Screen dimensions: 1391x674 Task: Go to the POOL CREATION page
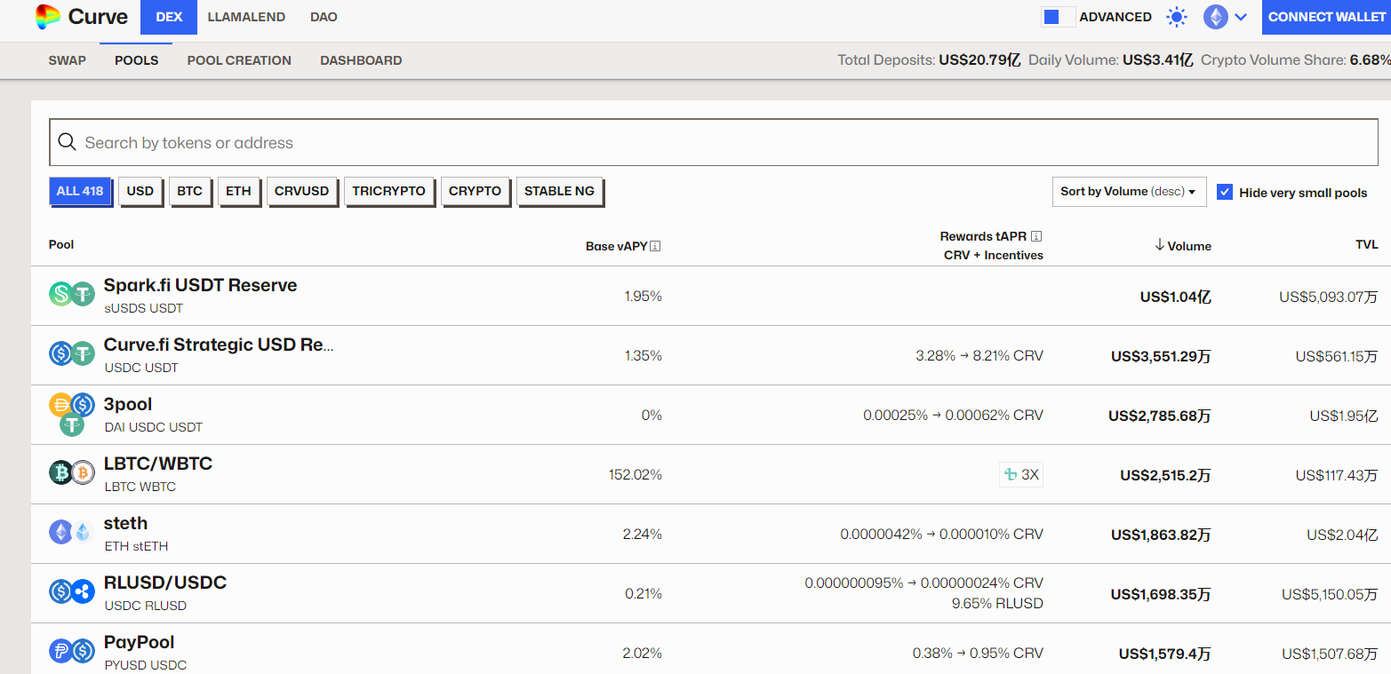(239, 60)
